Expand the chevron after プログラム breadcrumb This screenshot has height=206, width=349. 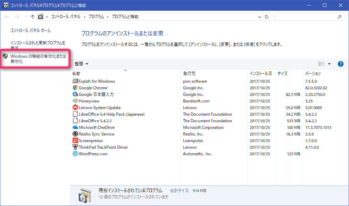click(108, 17)
